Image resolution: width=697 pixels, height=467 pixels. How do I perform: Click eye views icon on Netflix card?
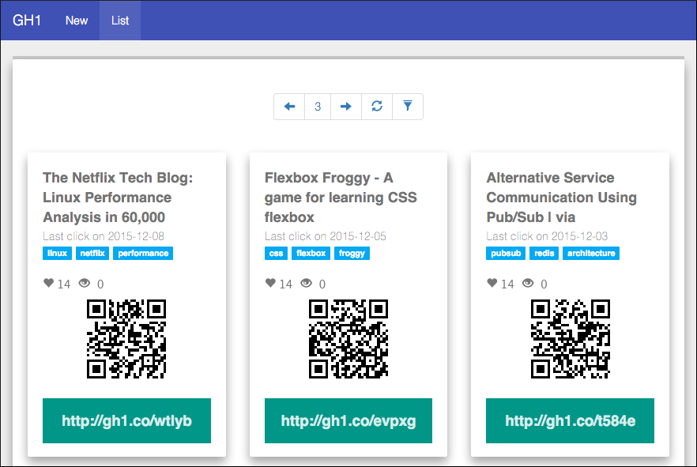coord(85,283)
